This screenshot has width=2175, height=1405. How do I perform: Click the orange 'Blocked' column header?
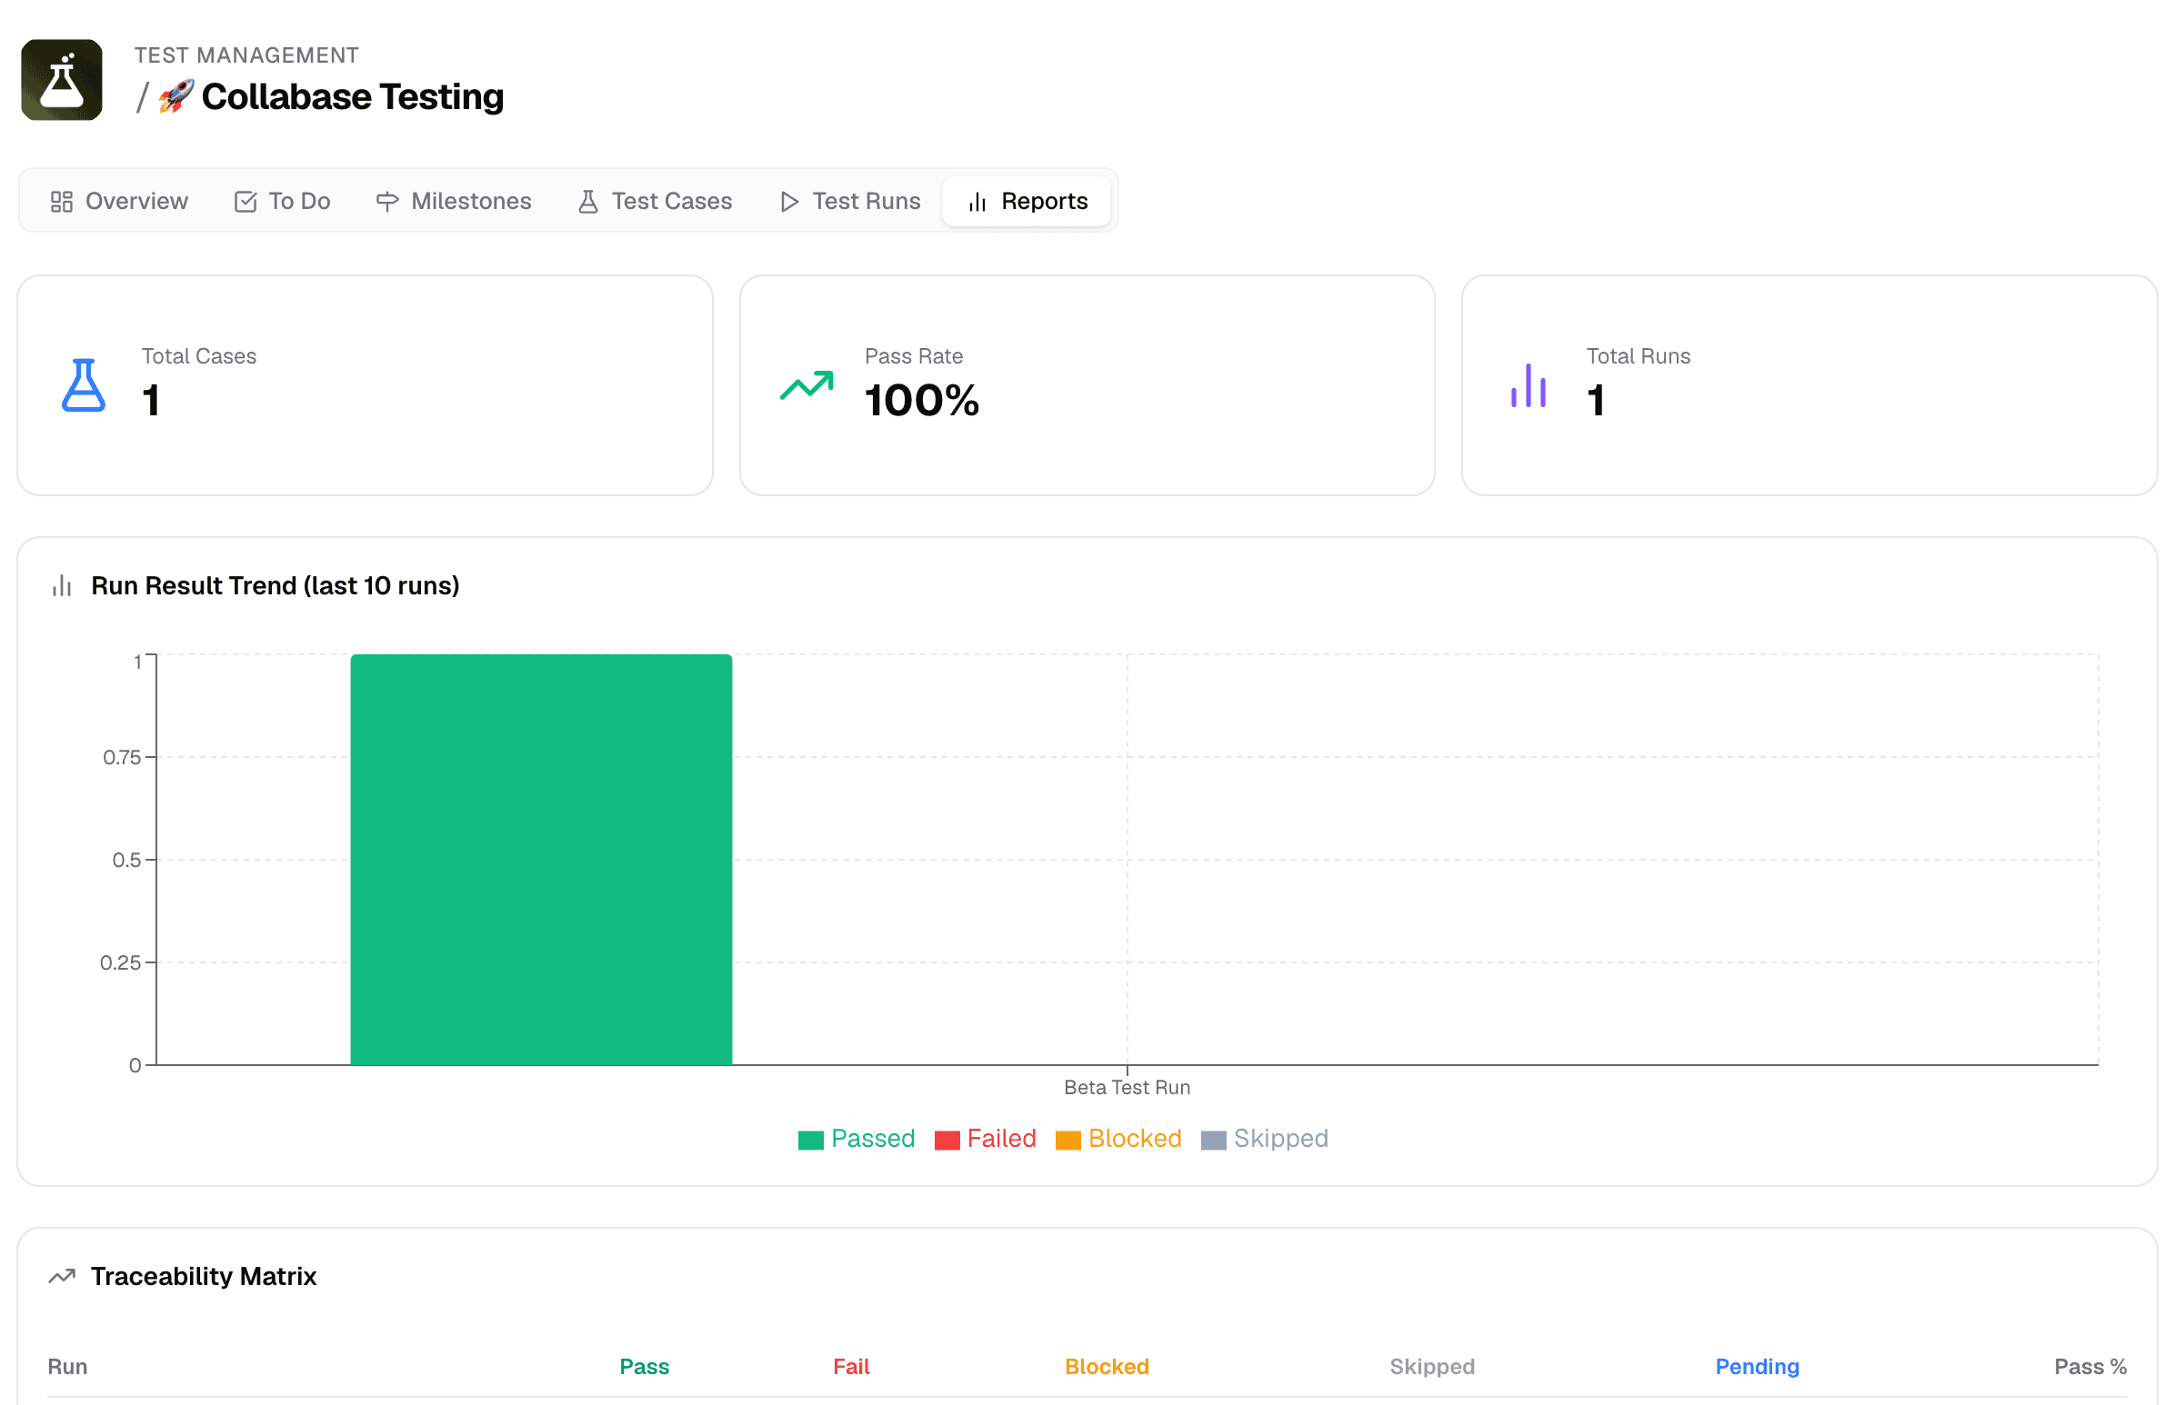1108,1367
